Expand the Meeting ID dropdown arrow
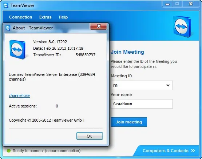The image size is (202, 159). pyautogui.click(x=168, y=85)
